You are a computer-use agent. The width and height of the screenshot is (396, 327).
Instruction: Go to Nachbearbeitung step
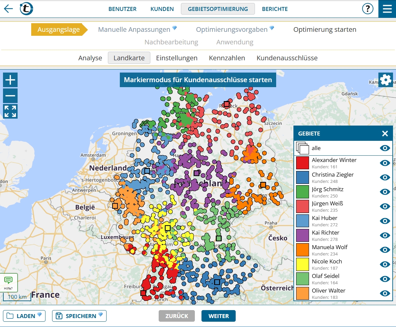tap(171, 42)
